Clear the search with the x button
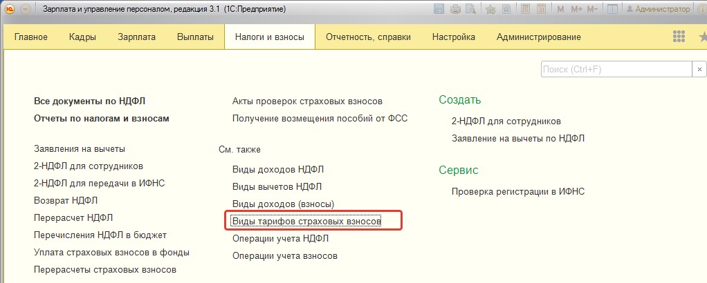 pos(699,69)
